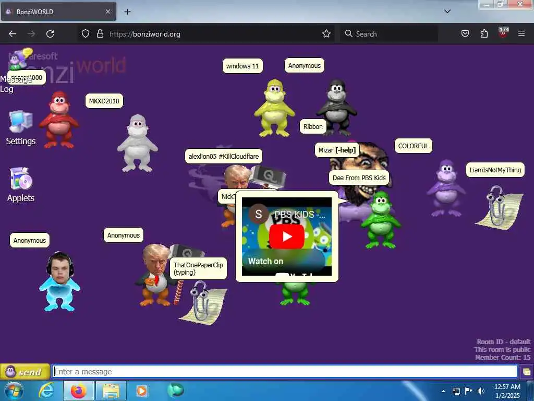Open Windows Media Player from taskbar
The width and height of the screenshot is (534, 401).
tap(142, 391)
